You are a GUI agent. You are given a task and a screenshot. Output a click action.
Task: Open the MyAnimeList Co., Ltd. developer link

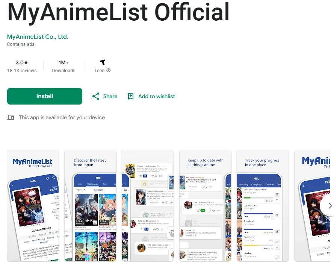tap(38, 37)
